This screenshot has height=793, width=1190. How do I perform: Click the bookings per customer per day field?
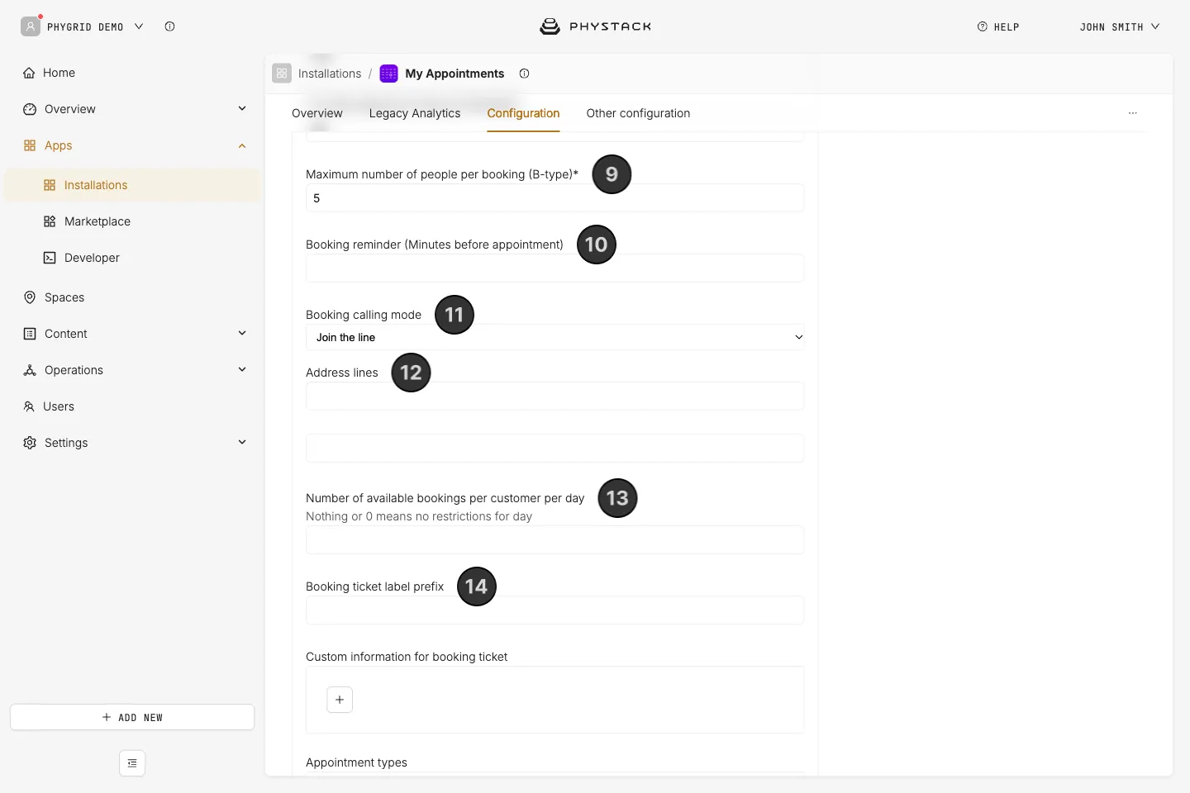pos(555,540)
